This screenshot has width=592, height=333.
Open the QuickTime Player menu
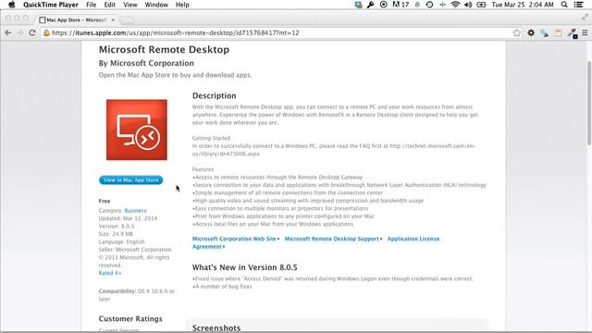[x=51, y=5]
